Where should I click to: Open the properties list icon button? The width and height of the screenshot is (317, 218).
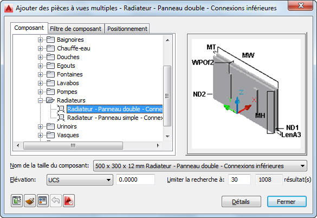tap(43, 201)
